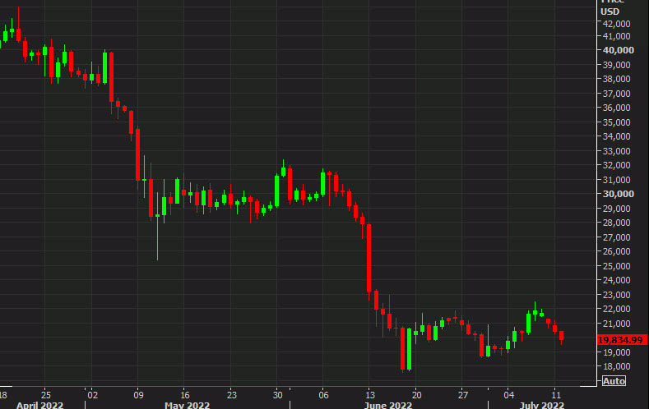Image resolution: width=649 pixels, height=409 pixels.
Task: Select date marker 09 on time axis
Action: pos(138,393)
